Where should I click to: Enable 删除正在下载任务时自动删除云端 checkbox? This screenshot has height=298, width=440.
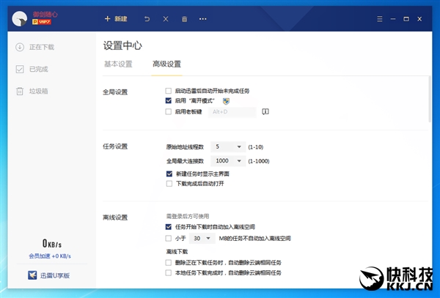169,262
